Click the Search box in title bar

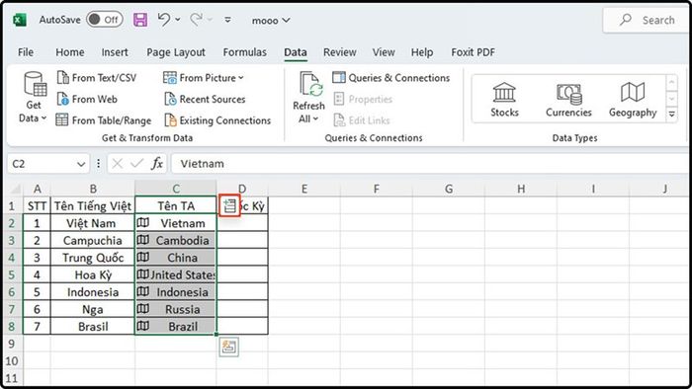click(x=647, y=20)
